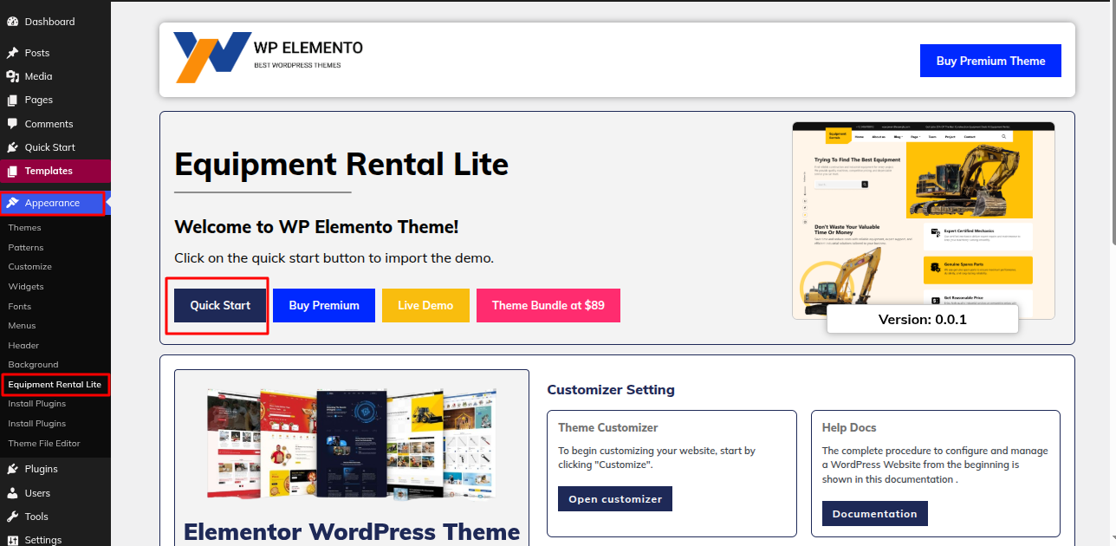Click Theme Bundle at $89 button
1116x546 pixels.
click(548, 305)
